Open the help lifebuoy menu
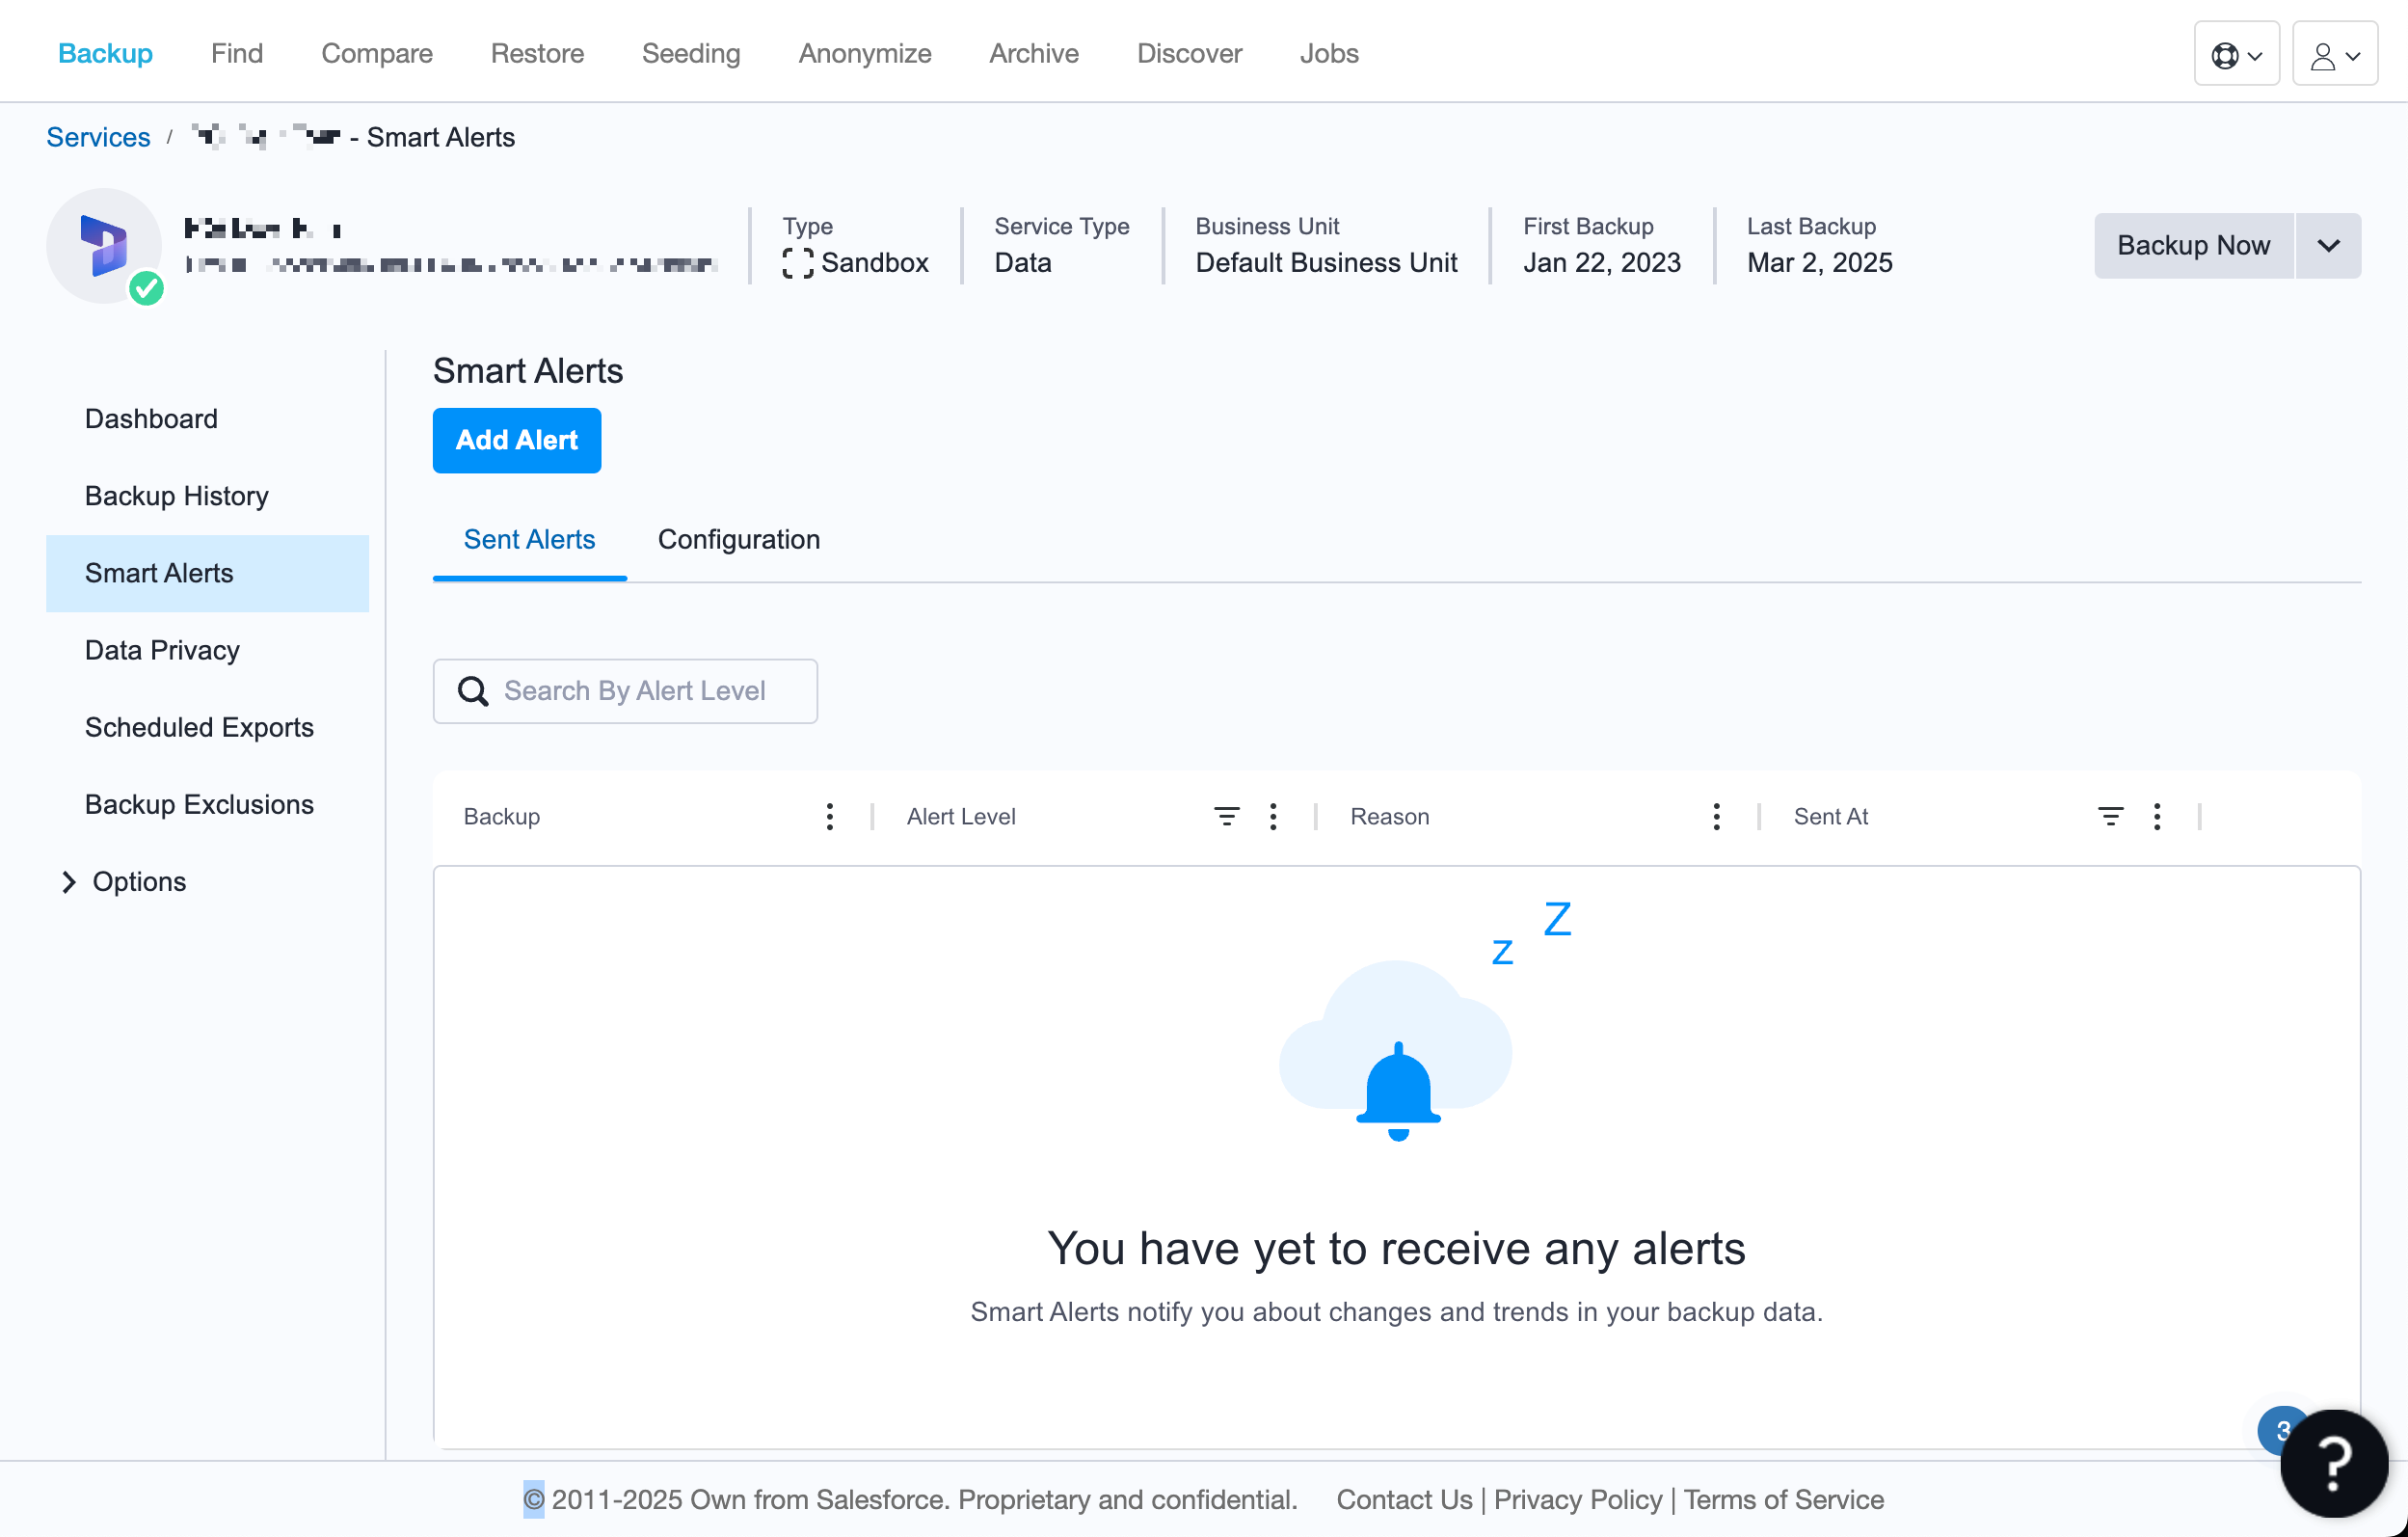The image size is (2408, 1537). tap(2236, 54)
